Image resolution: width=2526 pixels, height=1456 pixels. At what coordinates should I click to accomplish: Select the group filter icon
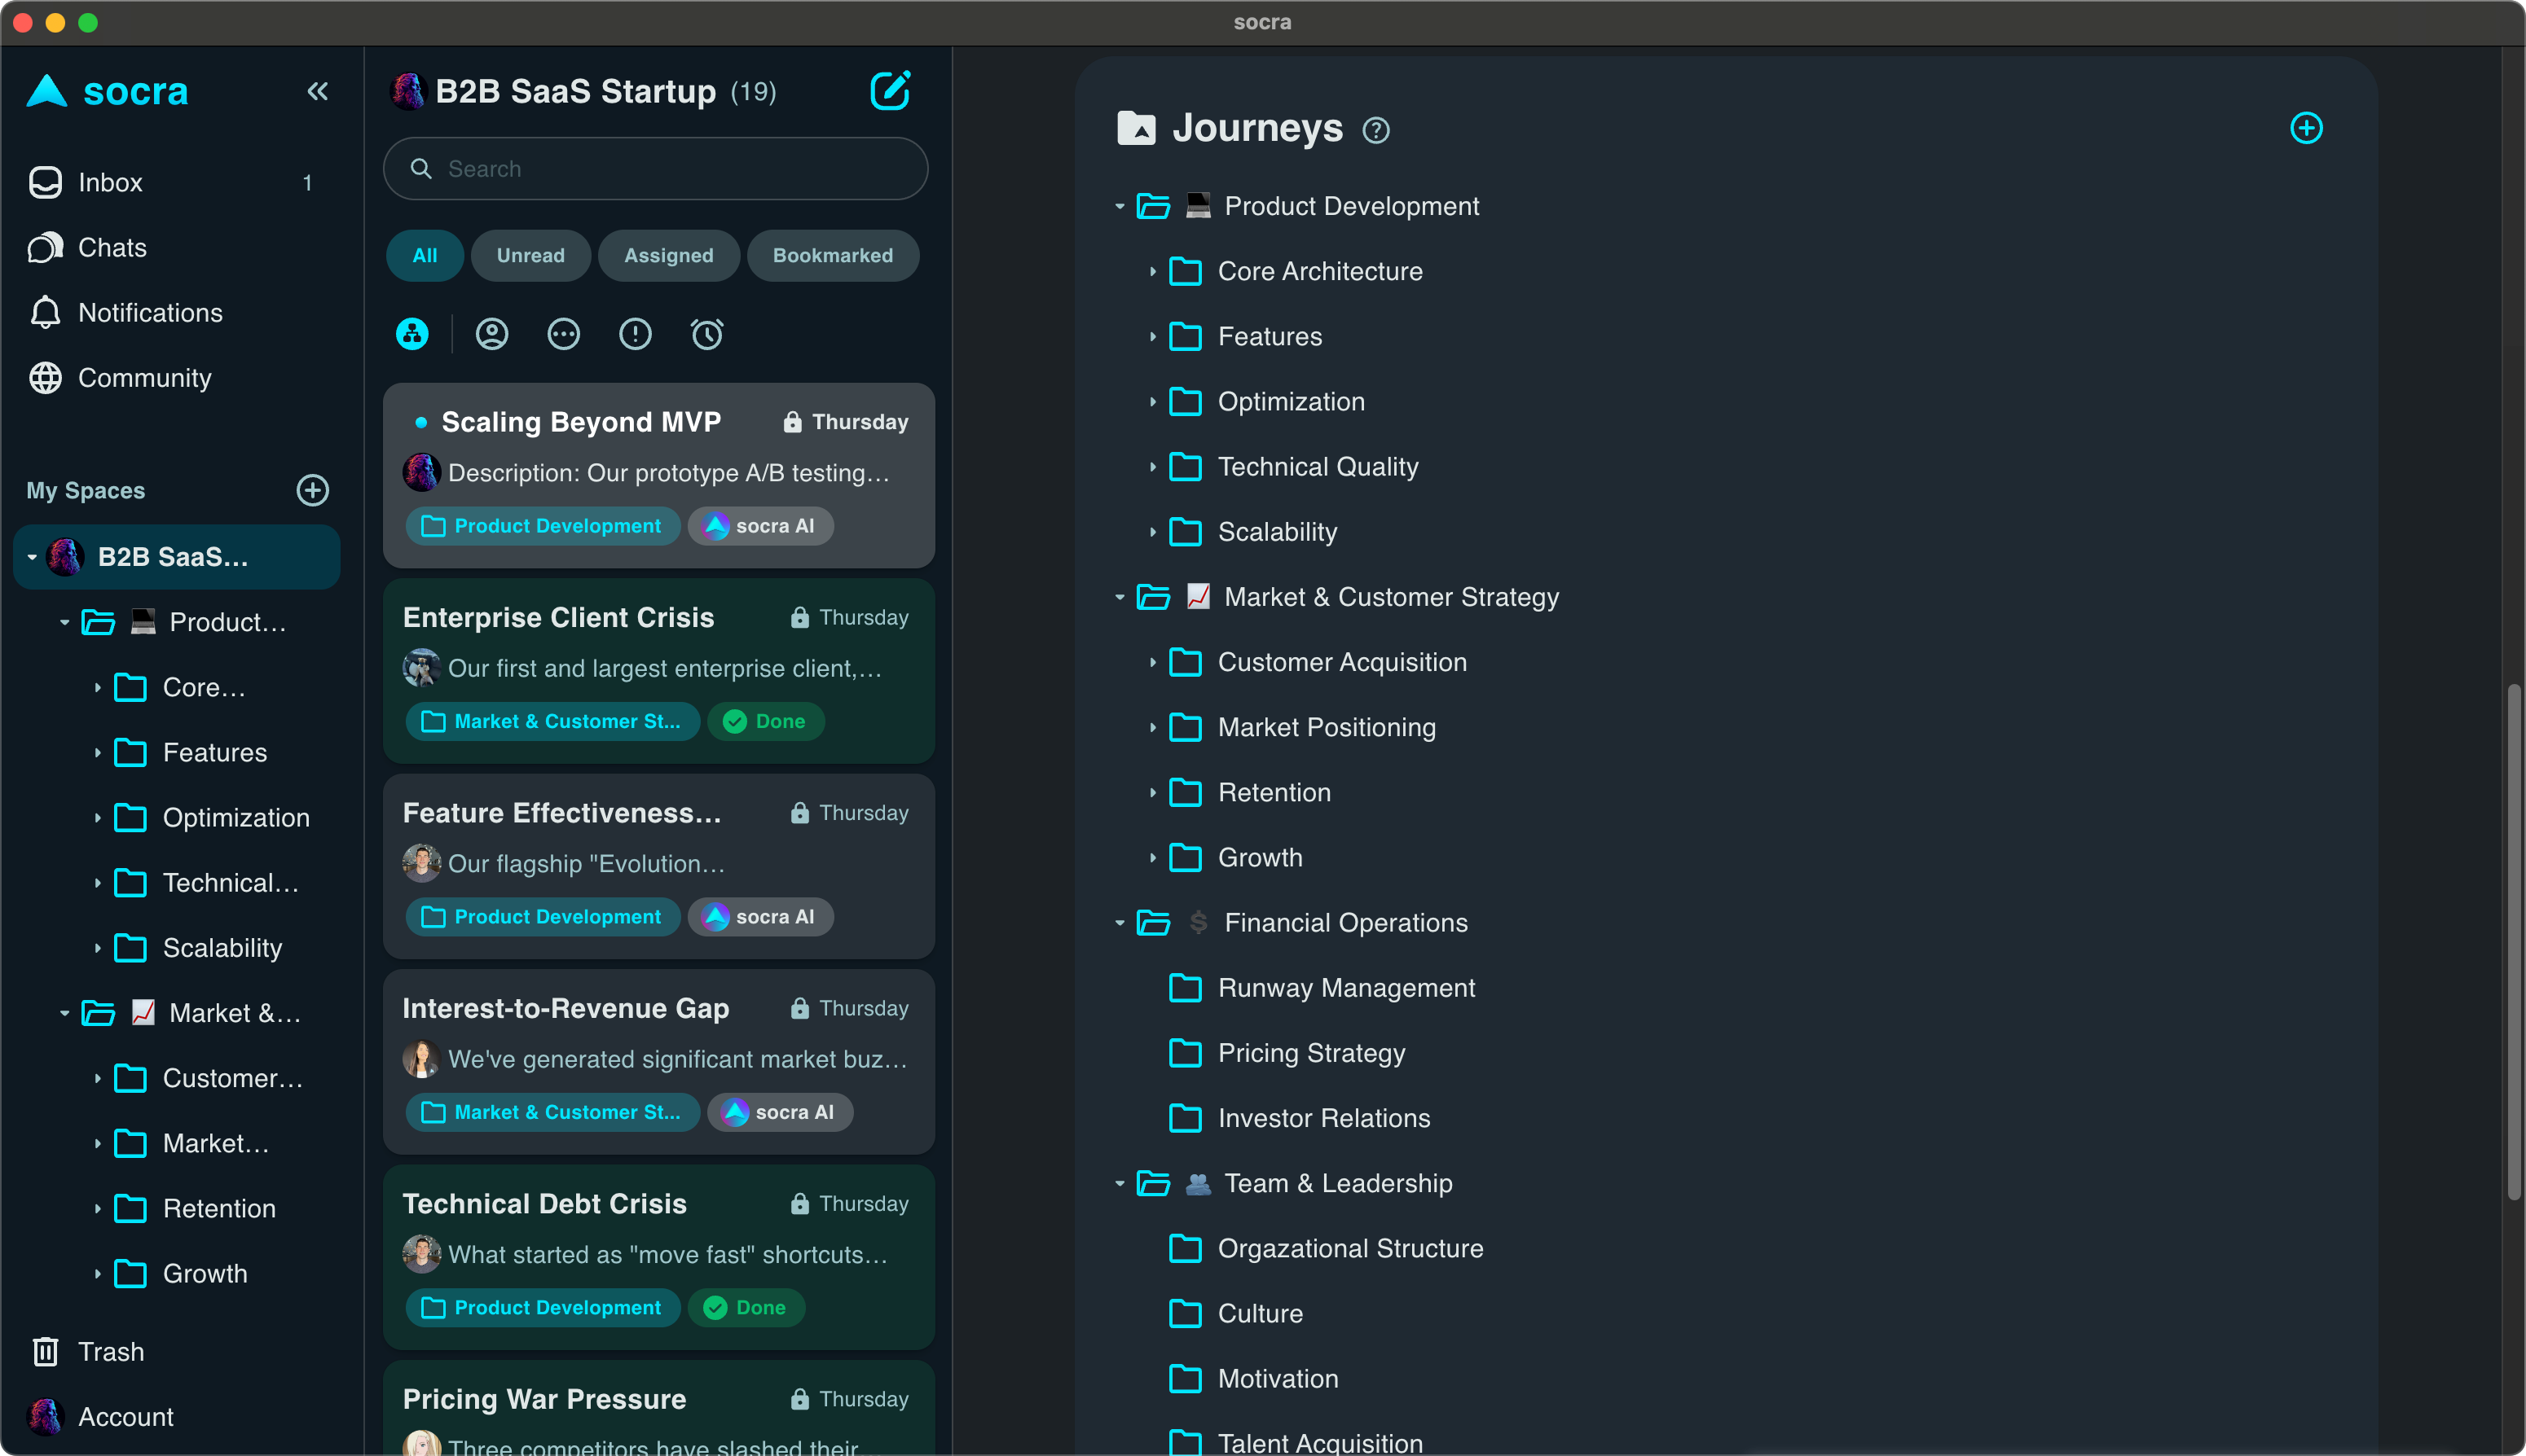pyautogui.click(x=412, y=334)
